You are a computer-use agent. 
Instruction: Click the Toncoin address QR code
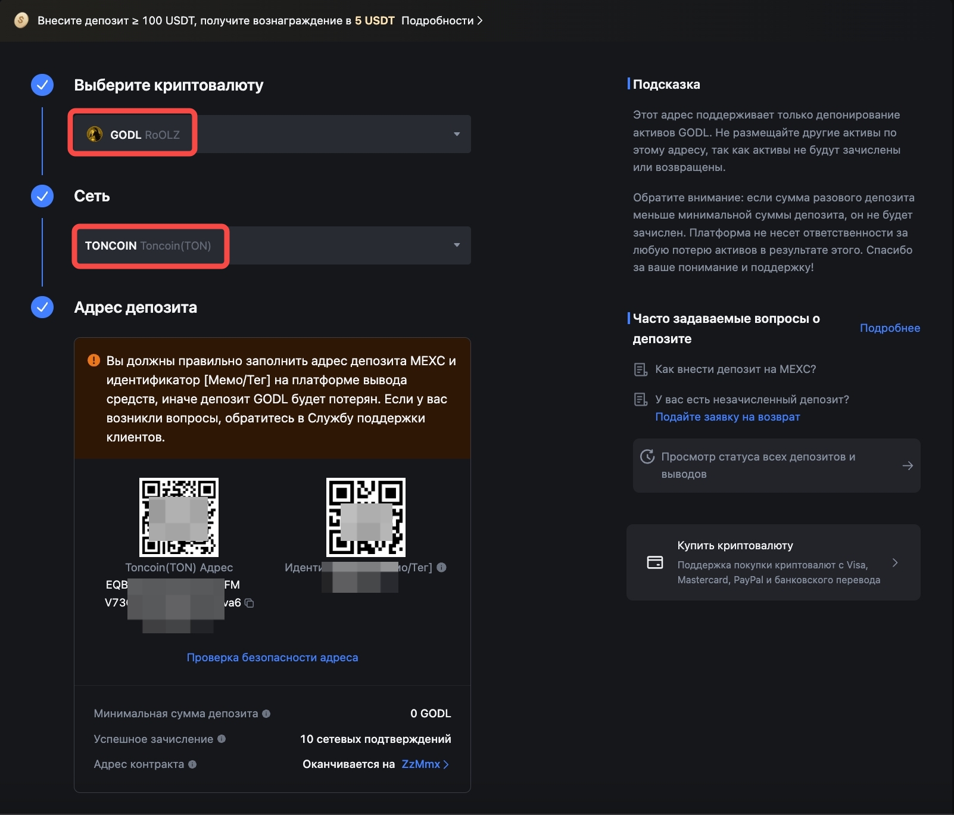point(179,517)
